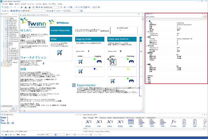
Task: Adjust the walk speed slider
Action: pyautogui.click(x=76, y=135)
